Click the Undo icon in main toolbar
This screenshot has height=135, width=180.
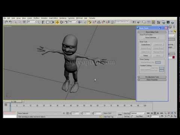click(x=6, y=22)
